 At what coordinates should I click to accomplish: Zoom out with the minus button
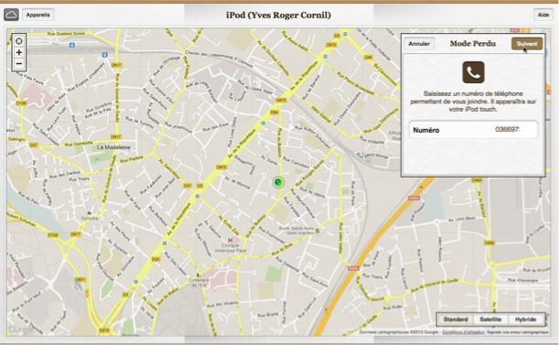(19, 64)
